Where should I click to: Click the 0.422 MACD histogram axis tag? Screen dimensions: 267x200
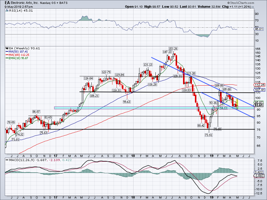[259, 172]
